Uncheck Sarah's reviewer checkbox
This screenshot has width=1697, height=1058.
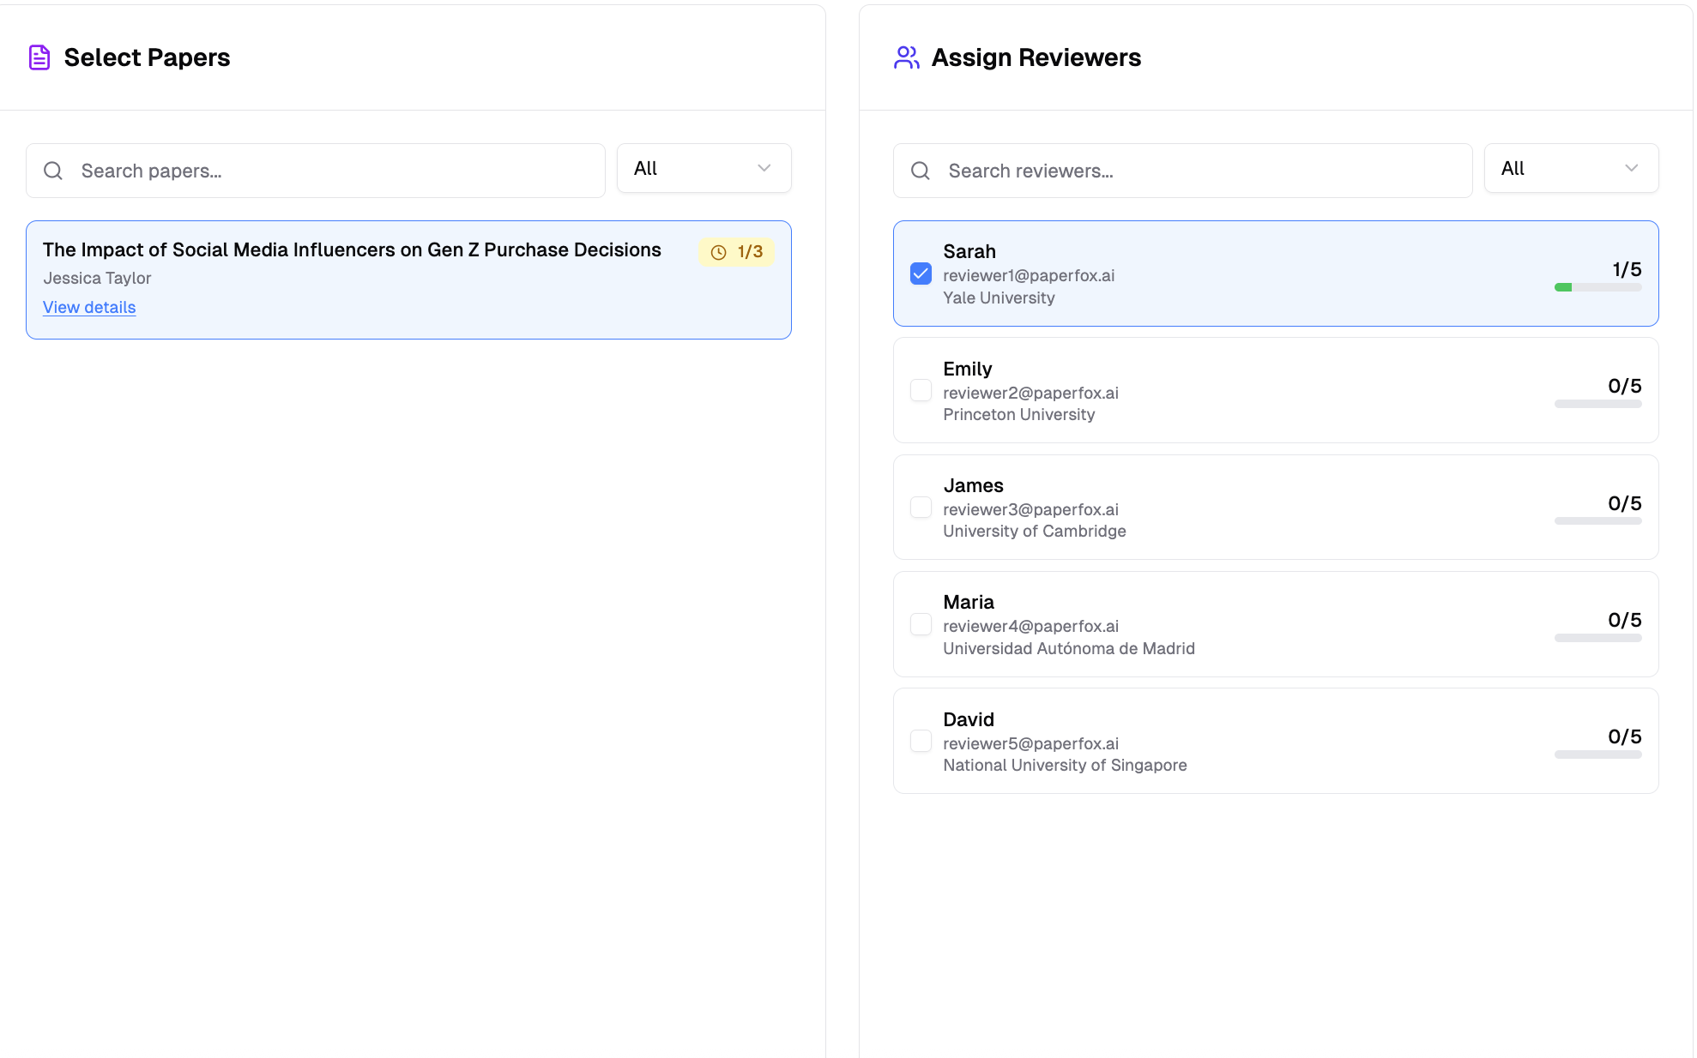pos(921,274)
